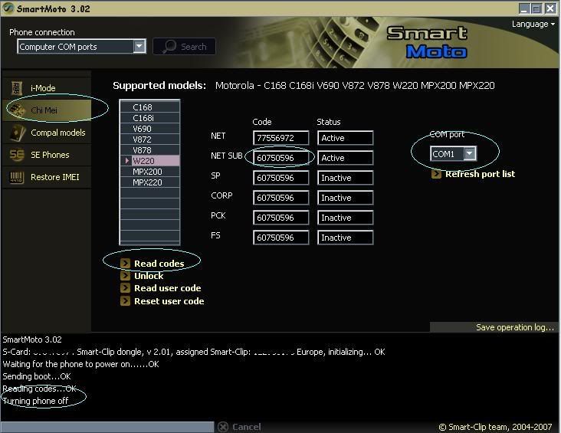Close the SmartMoto window

(x=550, y=8)
